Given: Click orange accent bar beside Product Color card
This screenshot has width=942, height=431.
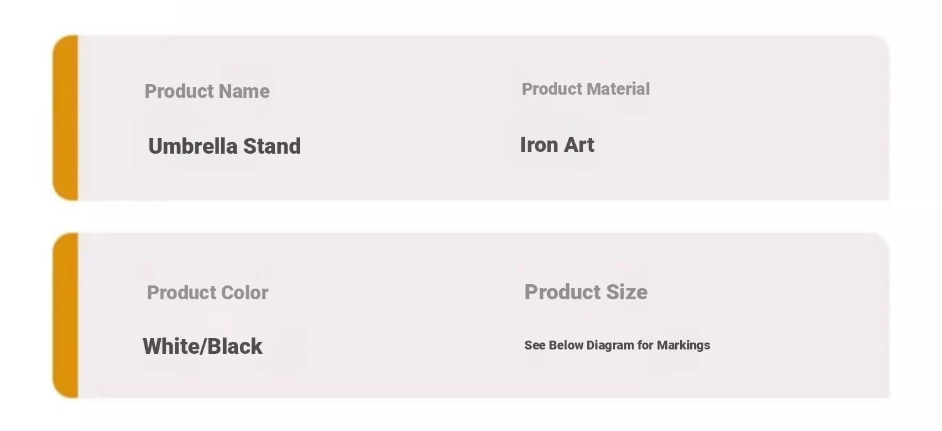Looking at the screenshot, I should coord(65,315).
